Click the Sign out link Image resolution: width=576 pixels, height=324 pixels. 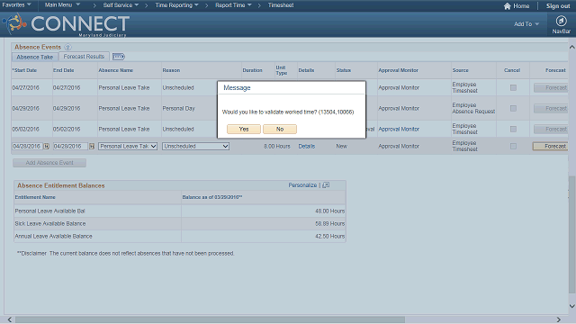pyautogui.click(x=558, y=6)
